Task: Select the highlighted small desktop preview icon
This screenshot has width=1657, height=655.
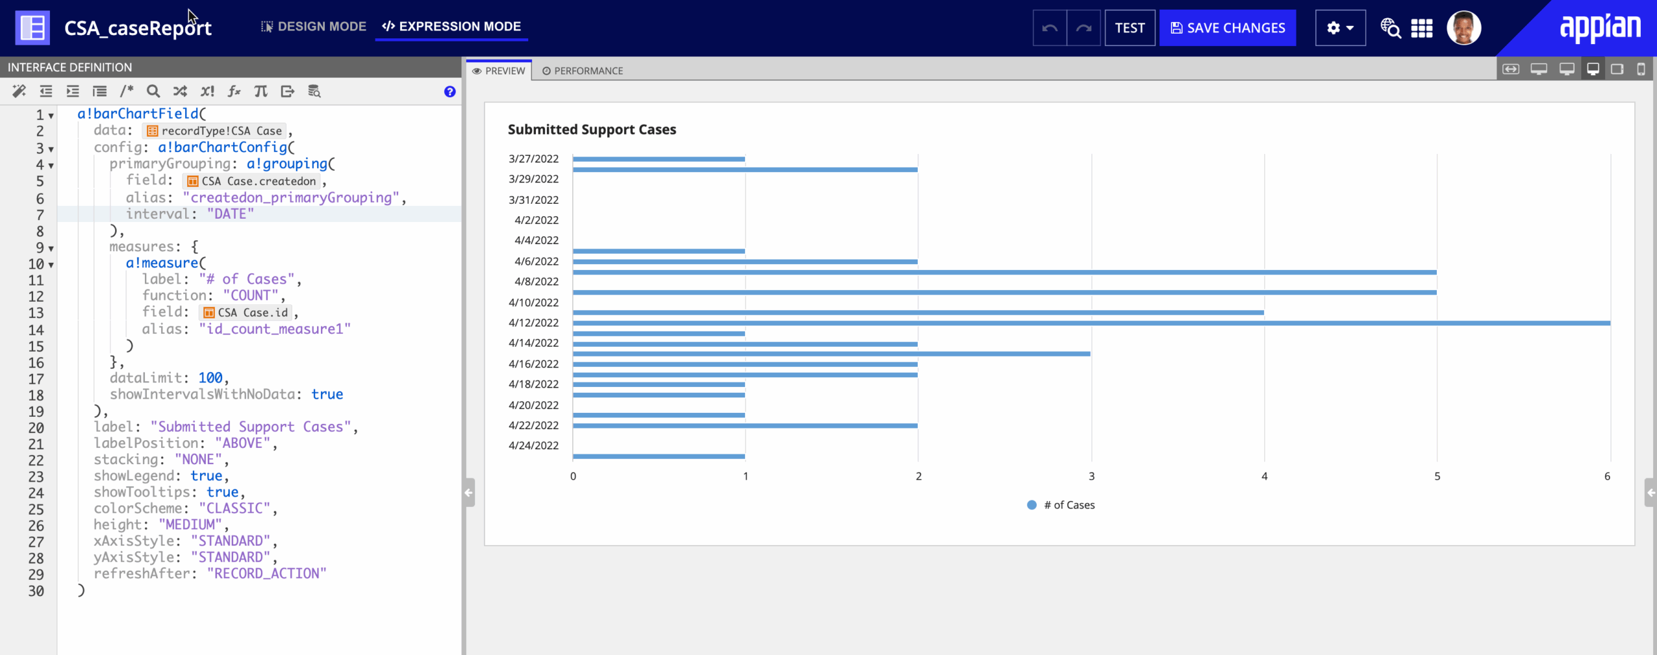Action: click(x=1593, y=69)
